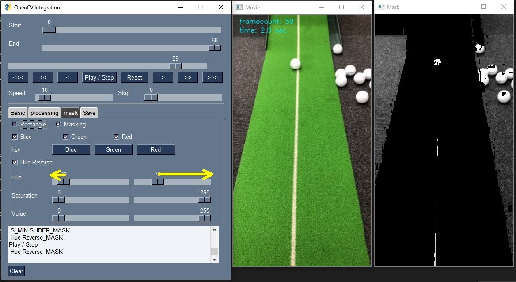Screen dimensions: 516x282
Task: Close the OpenCV Integration window
Action: (x=221, y=7)
